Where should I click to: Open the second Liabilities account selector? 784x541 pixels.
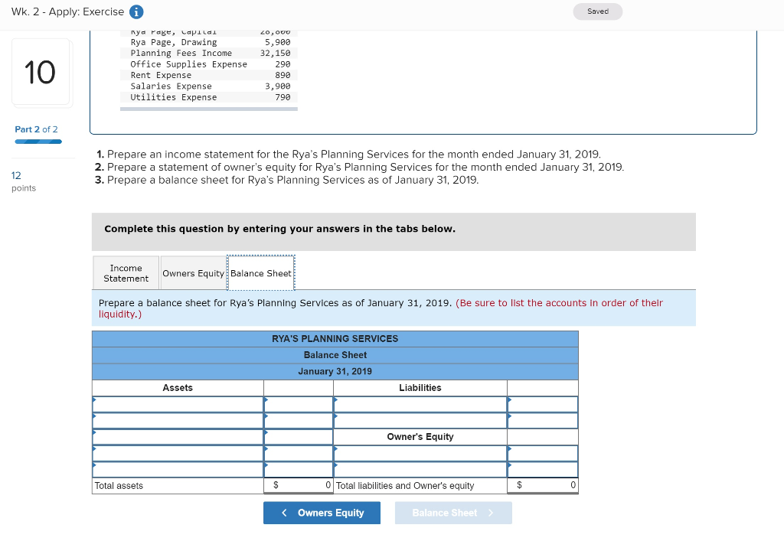tap(420, 420)
